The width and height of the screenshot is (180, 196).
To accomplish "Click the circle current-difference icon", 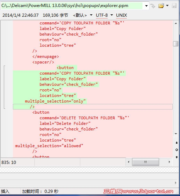I will pyautogui.click(x=177, y=150).
